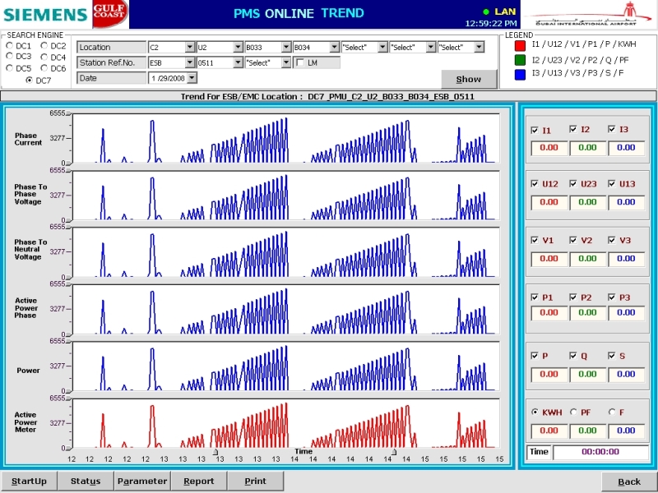Open the Report menu
The height and width of the screenshot is (493, 658).
pos(198,481)
